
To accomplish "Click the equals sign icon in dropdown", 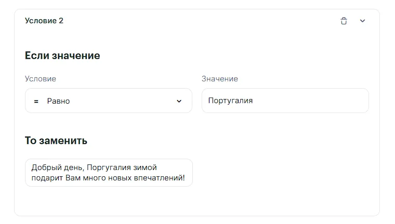I will pyautogui.click(x=36, y=101).
